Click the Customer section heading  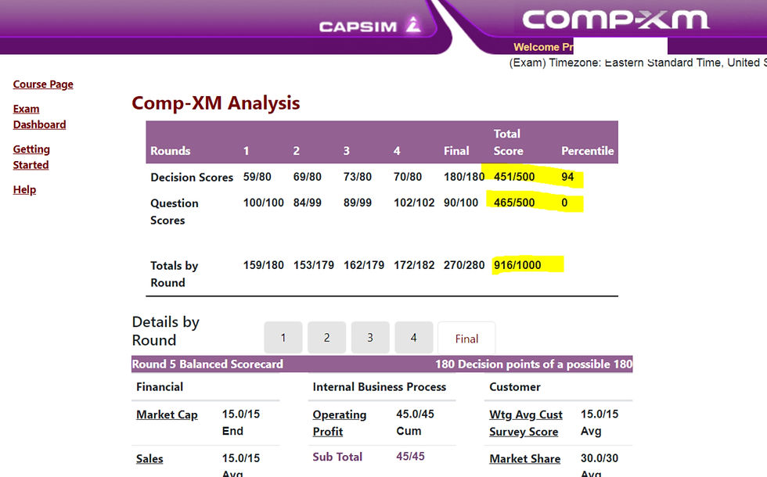(x=515, y=387)
